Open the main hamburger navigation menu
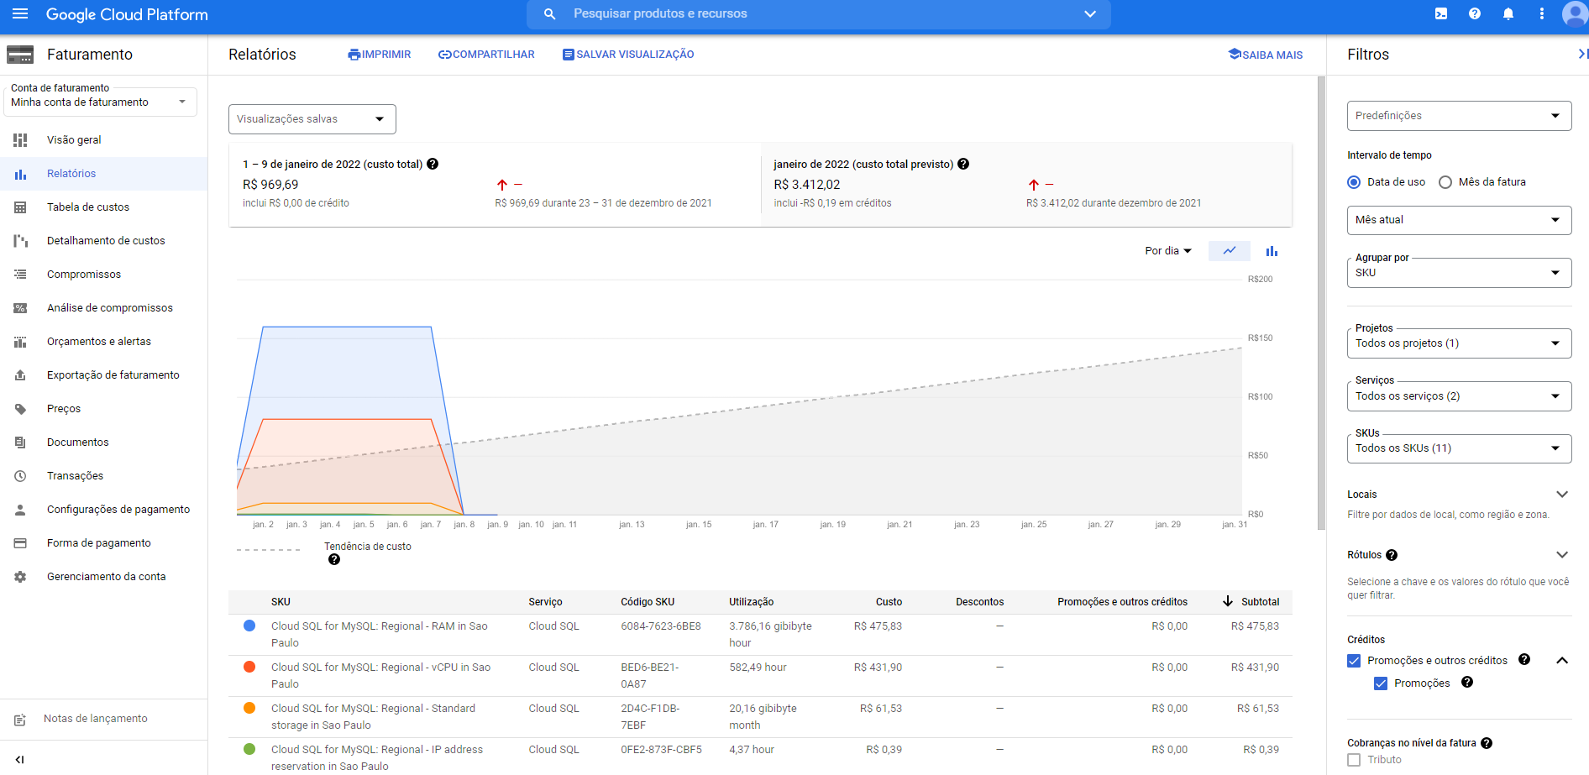Screen dimensions: 1589x775 coord(20,14)
